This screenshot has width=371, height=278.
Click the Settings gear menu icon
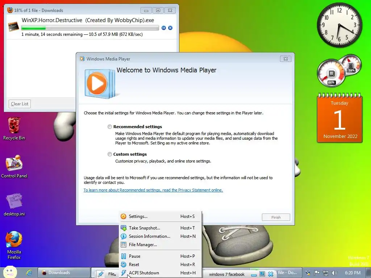(x=123, y=216)
